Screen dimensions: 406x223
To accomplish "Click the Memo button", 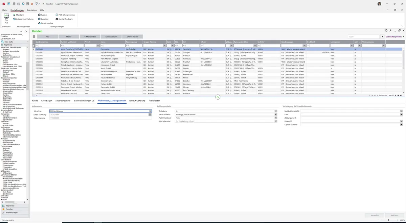I will (69, 36).
